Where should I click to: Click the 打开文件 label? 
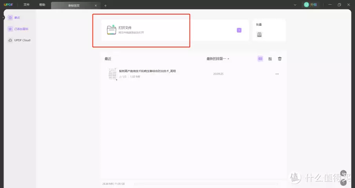click(x=125, y=28)
